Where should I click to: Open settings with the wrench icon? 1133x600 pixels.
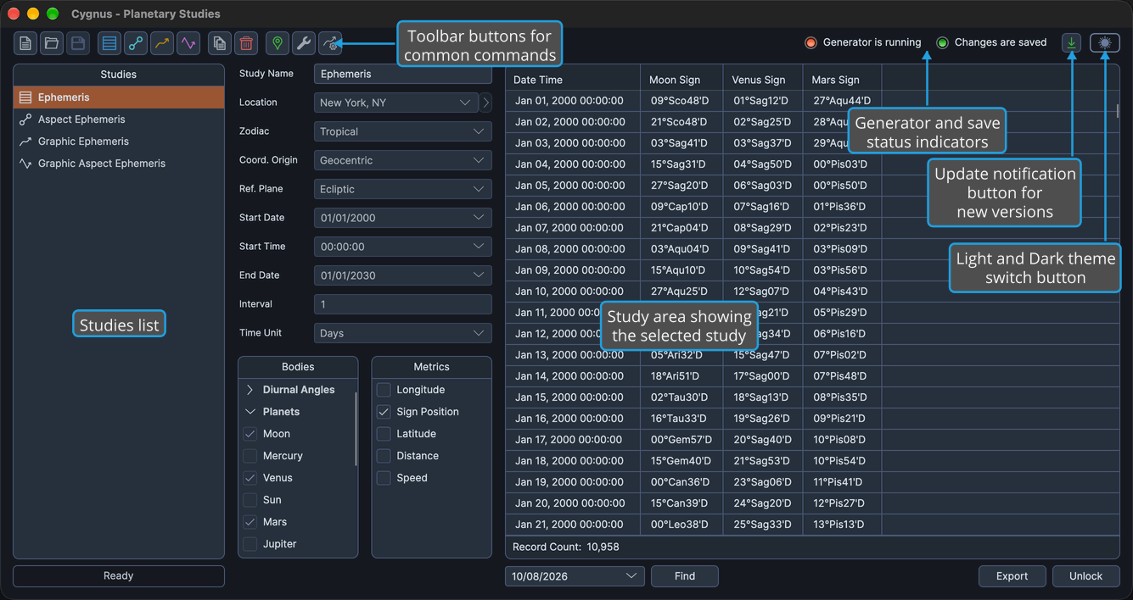(x=304, y=43)
